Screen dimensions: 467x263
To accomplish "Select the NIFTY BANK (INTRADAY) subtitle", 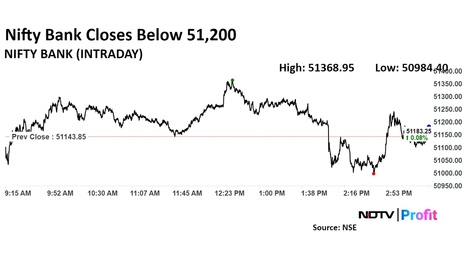I will coord(74,54).
